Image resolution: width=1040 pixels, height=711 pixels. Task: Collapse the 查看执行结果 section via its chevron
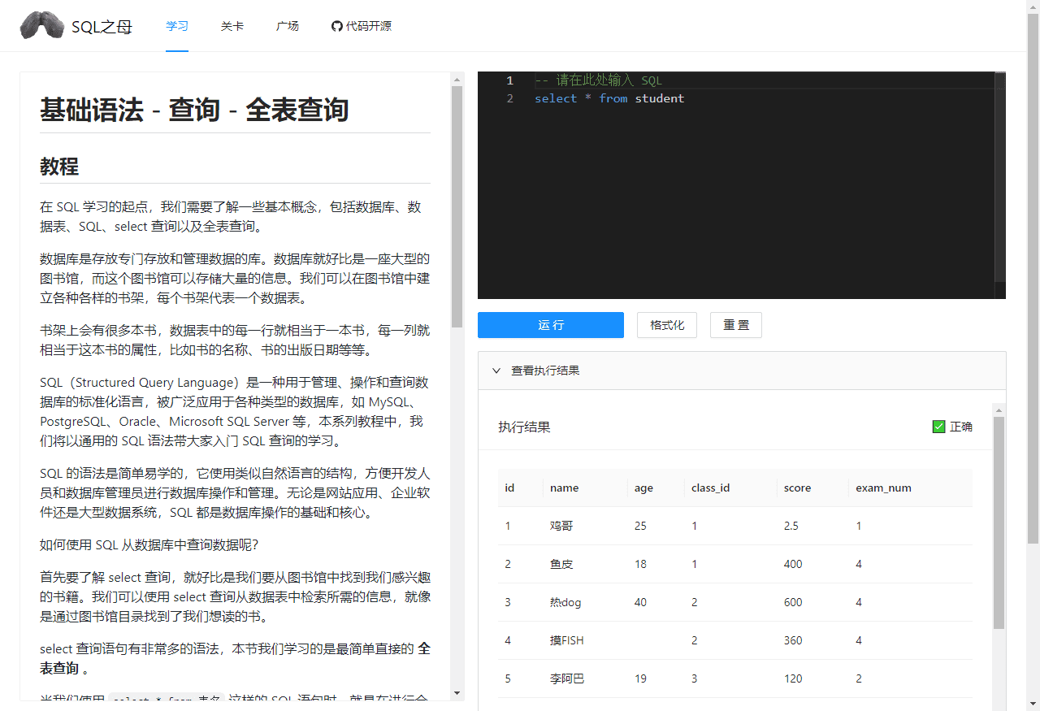[x=497, y=370]
